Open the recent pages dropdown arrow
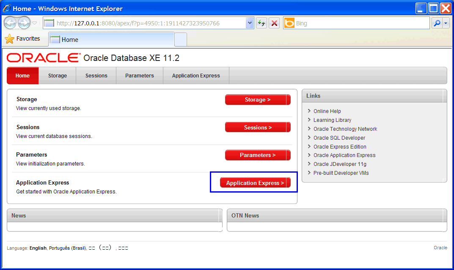The height and width of the screenshot is (270, 454). click(34, 23)
